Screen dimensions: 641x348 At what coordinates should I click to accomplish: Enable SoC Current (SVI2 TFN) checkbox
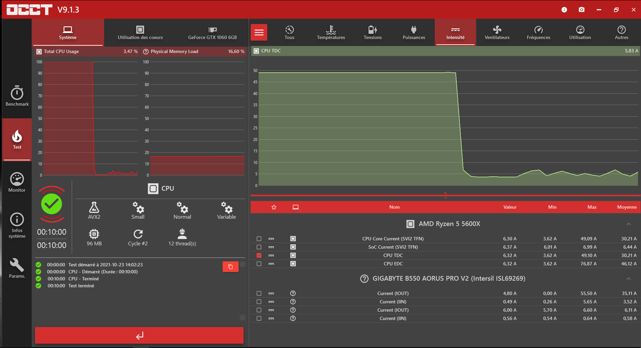[259, 247]
